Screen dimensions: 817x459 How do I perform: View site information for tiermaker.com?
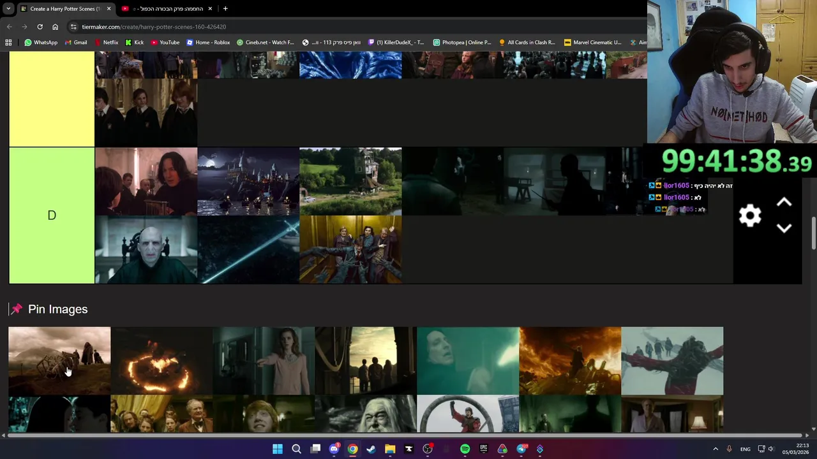74,27
